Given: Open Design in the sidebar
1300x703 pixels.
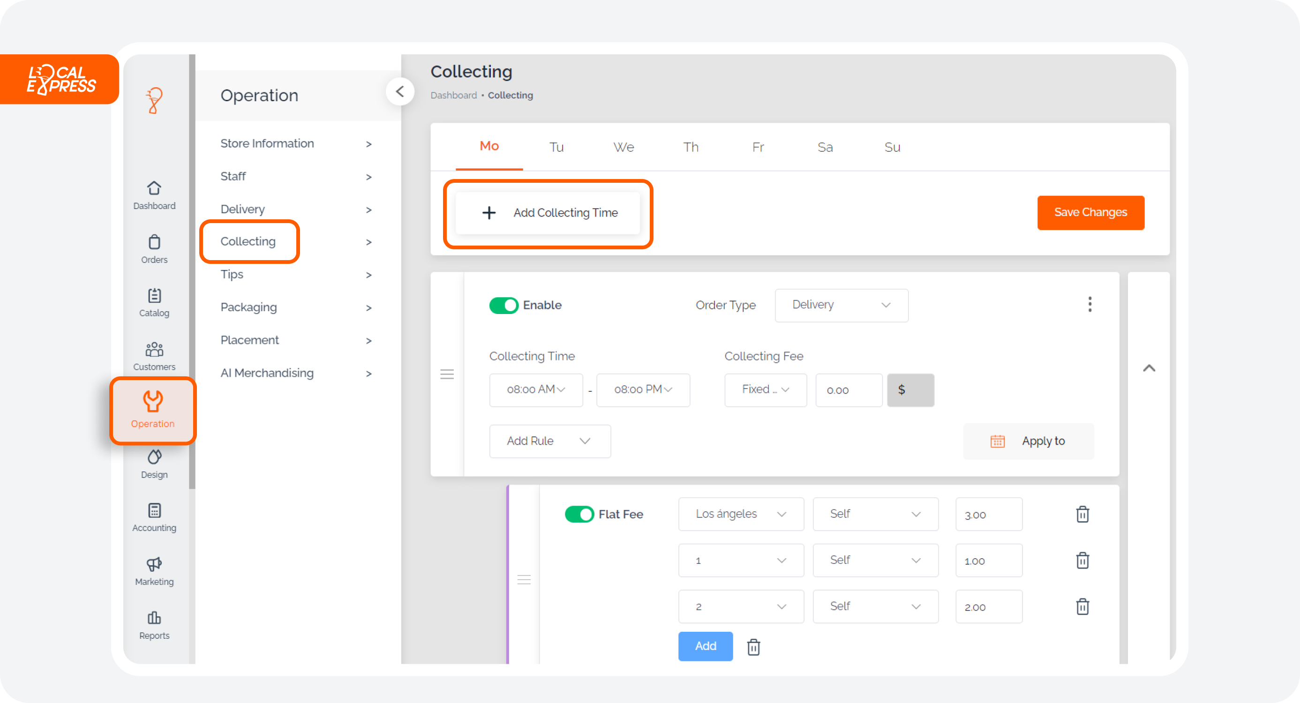Looking at the screenshot, I should click(154, 464).
